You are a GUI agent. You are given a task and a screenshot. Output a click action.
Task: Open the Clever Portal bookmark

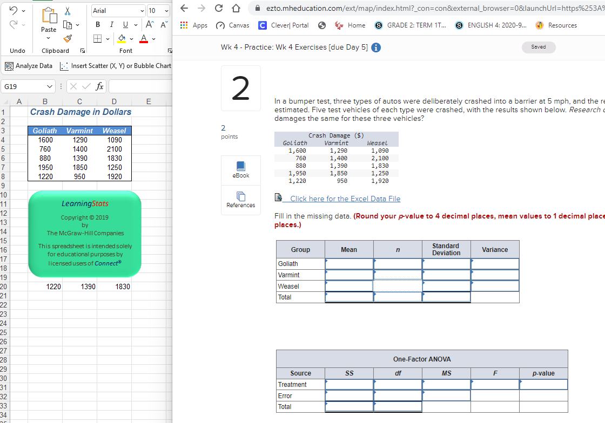pos(284,25)
